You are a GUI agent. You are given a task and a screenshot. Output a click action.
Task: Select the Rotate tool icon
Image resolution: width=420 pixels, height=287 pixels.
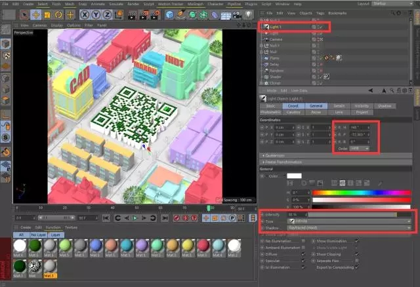pos(57,14)
